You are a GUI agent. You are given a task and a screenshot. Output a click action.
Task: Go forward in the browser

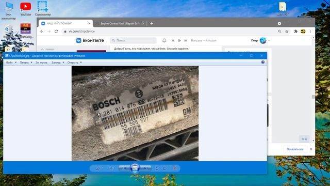pos(49,31)
